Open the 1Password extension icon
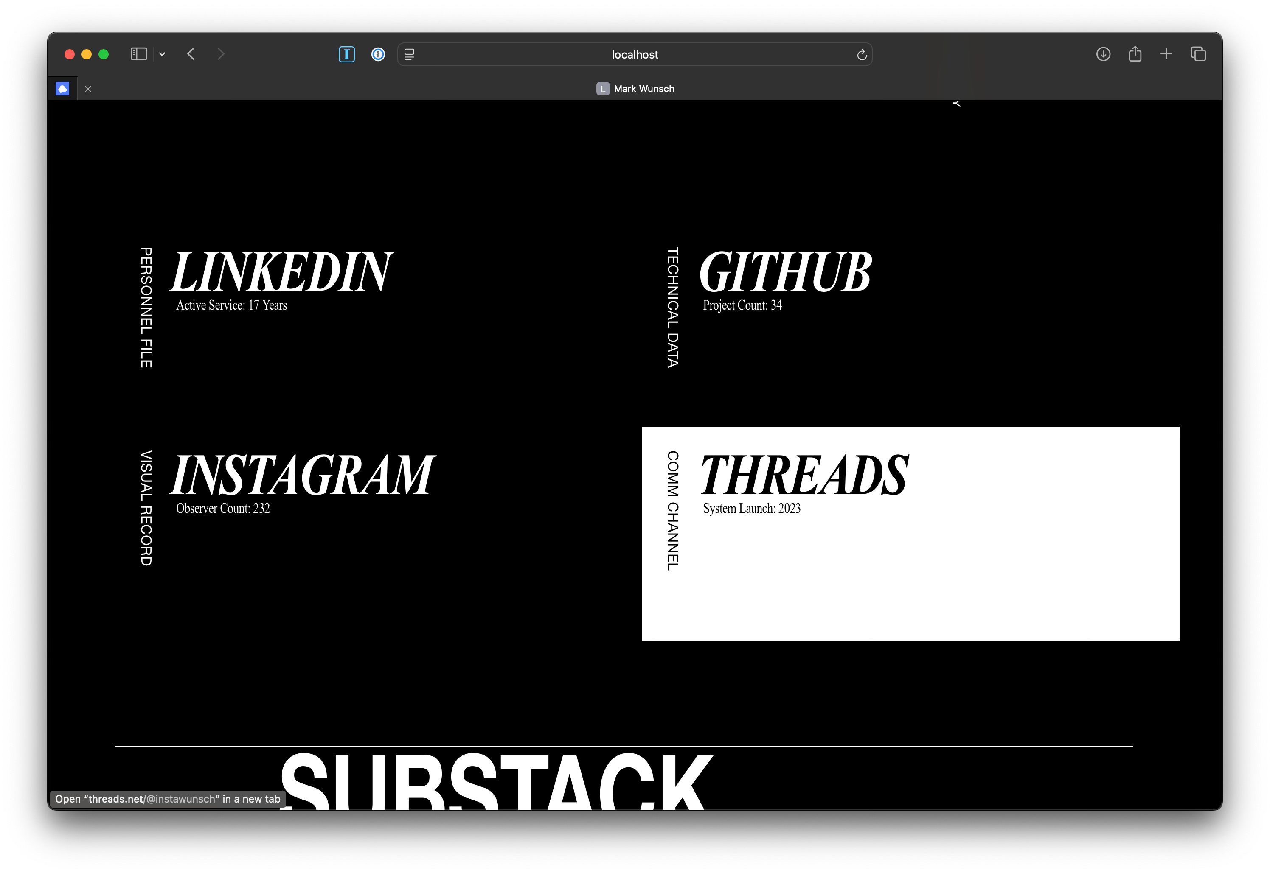This screenshot has width=1270, height=873. (x=378, y=54)
